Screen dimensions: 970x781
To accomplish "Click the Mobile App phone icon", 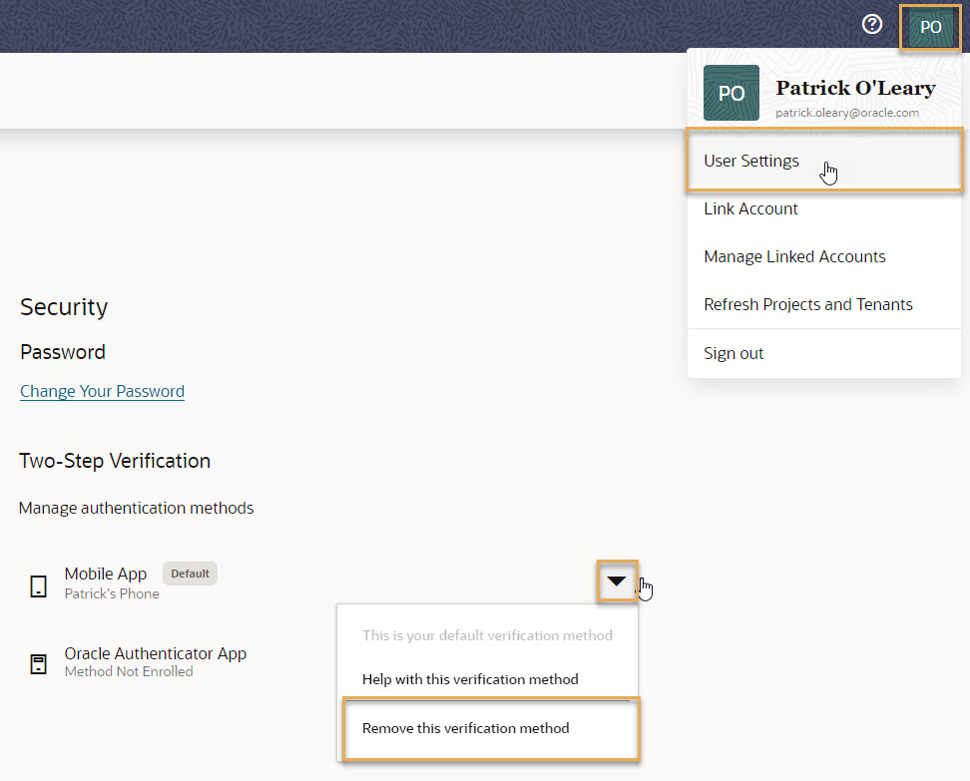I will (x=38, y=586).
